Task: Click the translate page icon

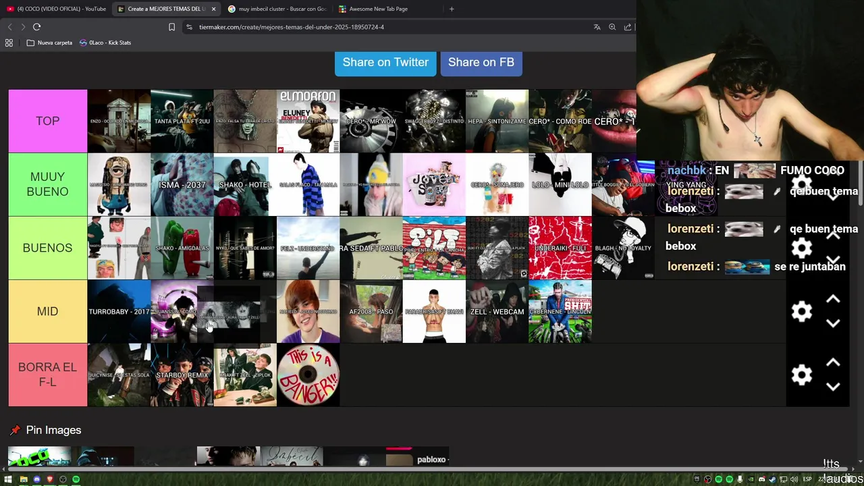Action: [x=597, y=27]
